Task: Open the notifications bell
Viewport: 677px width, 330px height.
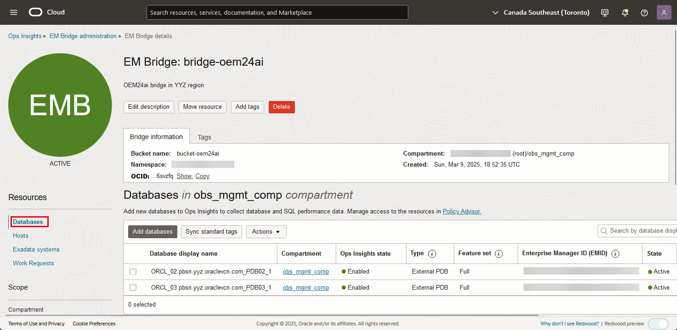Action: click(x=625, y=12)
